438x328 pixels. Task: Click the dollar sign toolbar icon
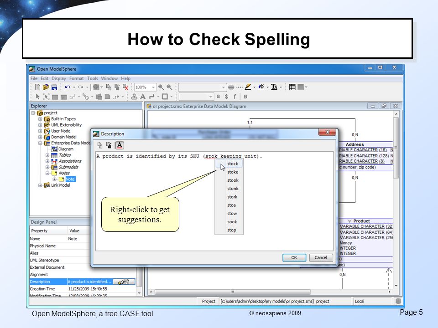point(227,97)
